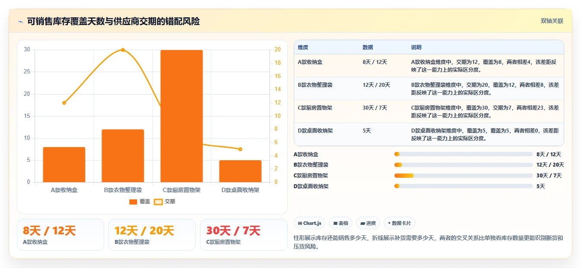
Task: Click the lightning icon beside the title
Action: coord(20,21)
